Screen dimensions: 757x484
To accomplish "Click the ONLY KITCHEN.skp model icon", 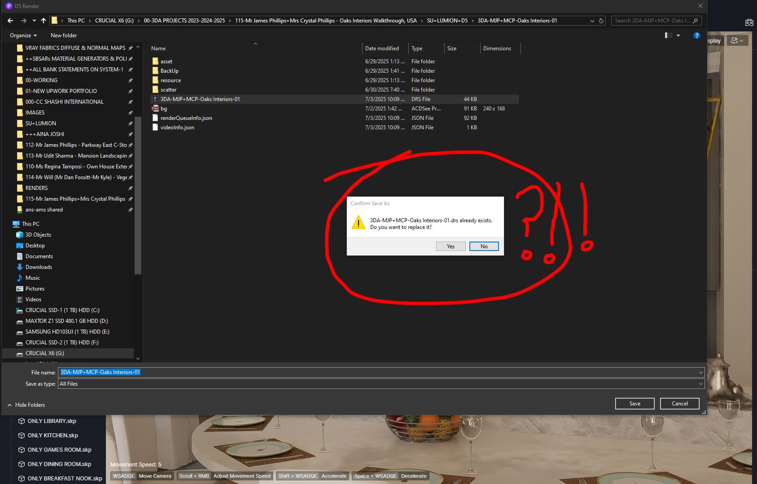I will (21, 436).
